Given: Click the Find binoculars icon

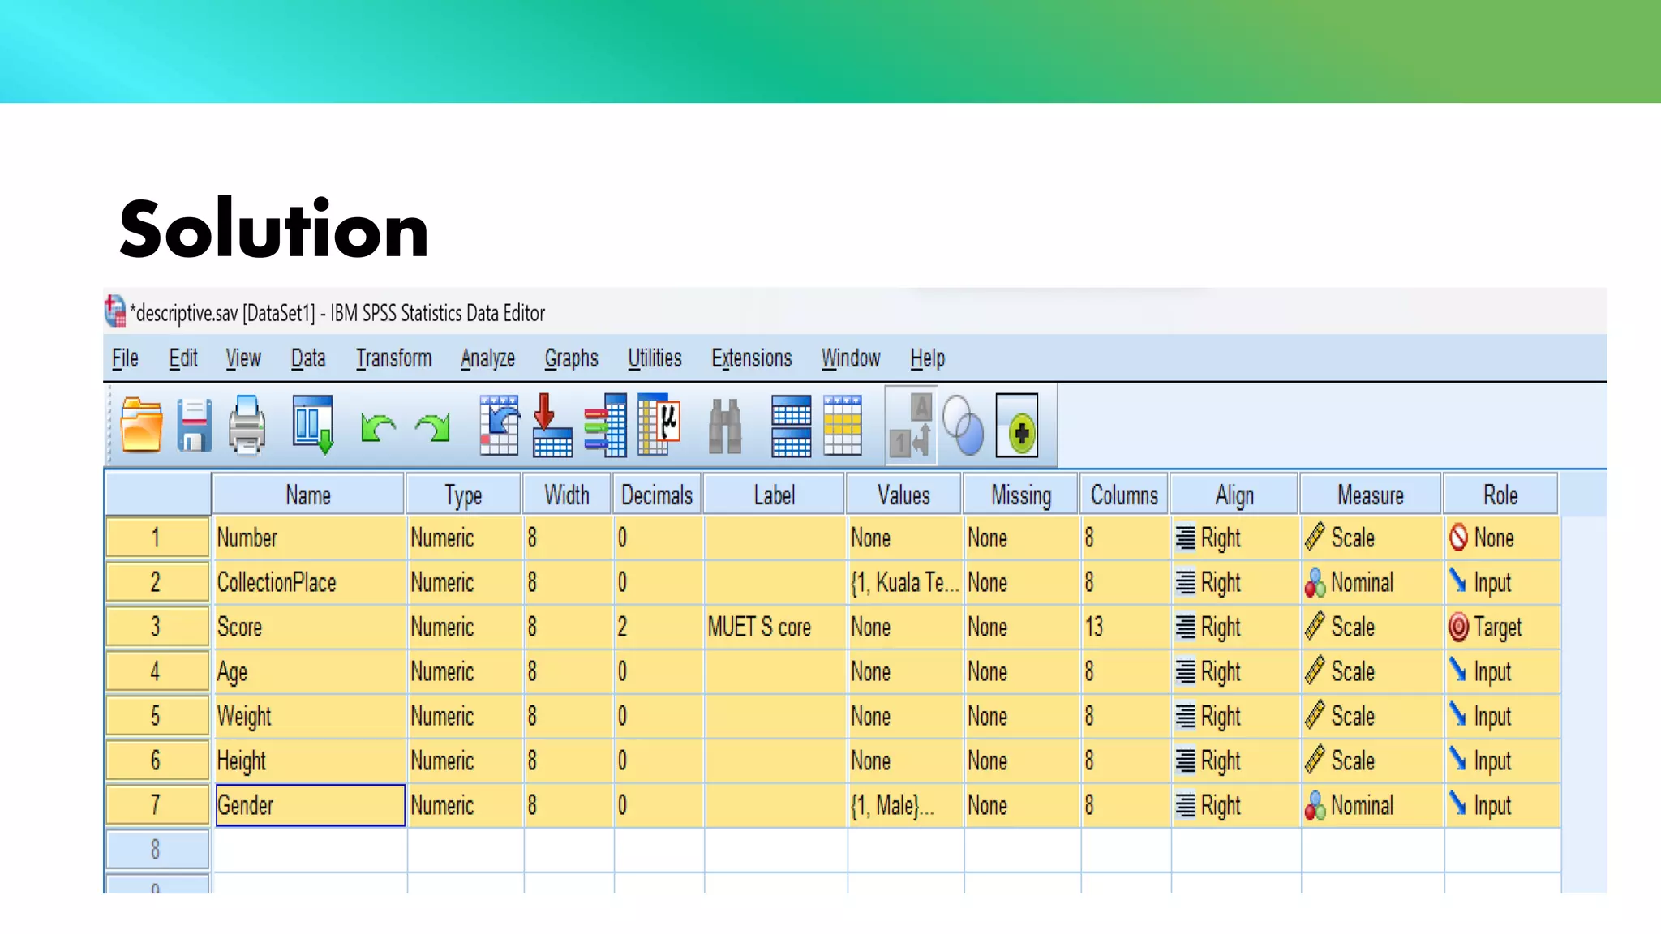Looking at the screenshot, I should coord(725,426).
